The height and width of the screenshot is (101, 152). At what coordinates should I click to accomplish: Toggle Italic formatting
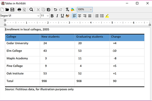tap(57, 16)
